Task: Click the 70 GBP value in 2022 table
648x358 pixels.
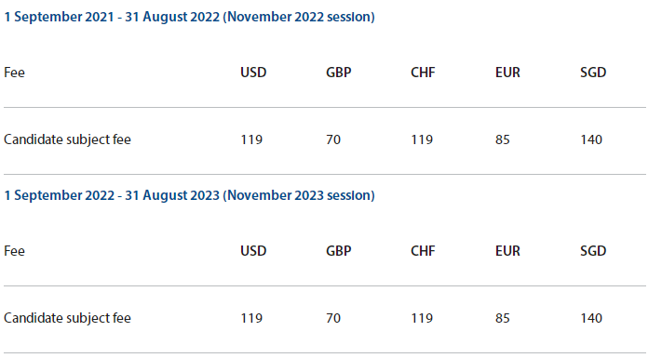Action: (333, 139)
